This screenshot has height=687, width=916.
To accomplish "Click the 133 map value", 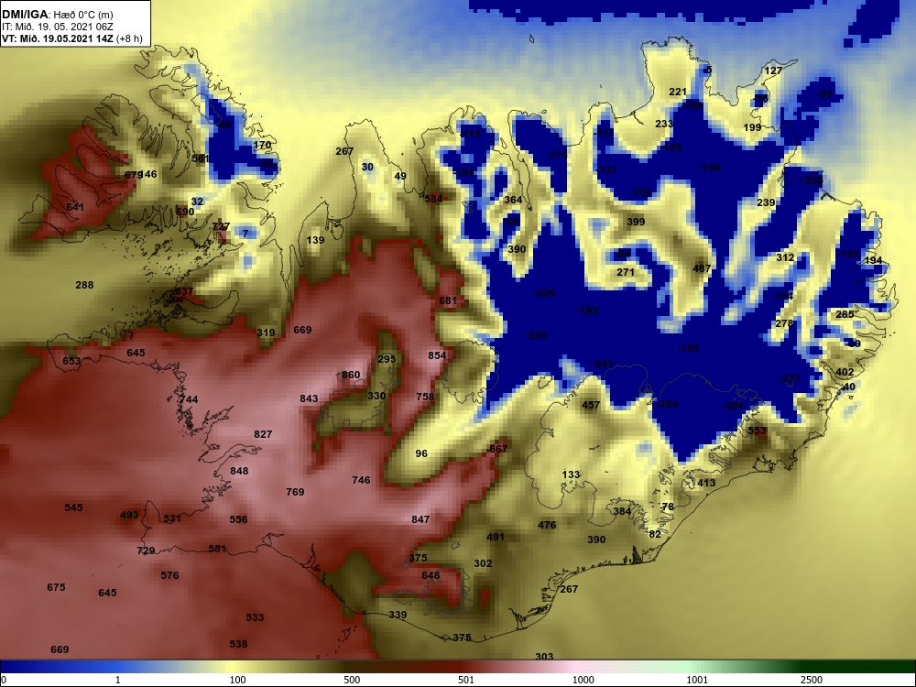I will tap(571, 474).
